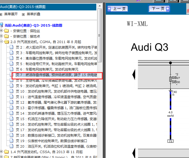
Task: Click the list icon beside 菜单折叠
Action: (x=23, y=14)
